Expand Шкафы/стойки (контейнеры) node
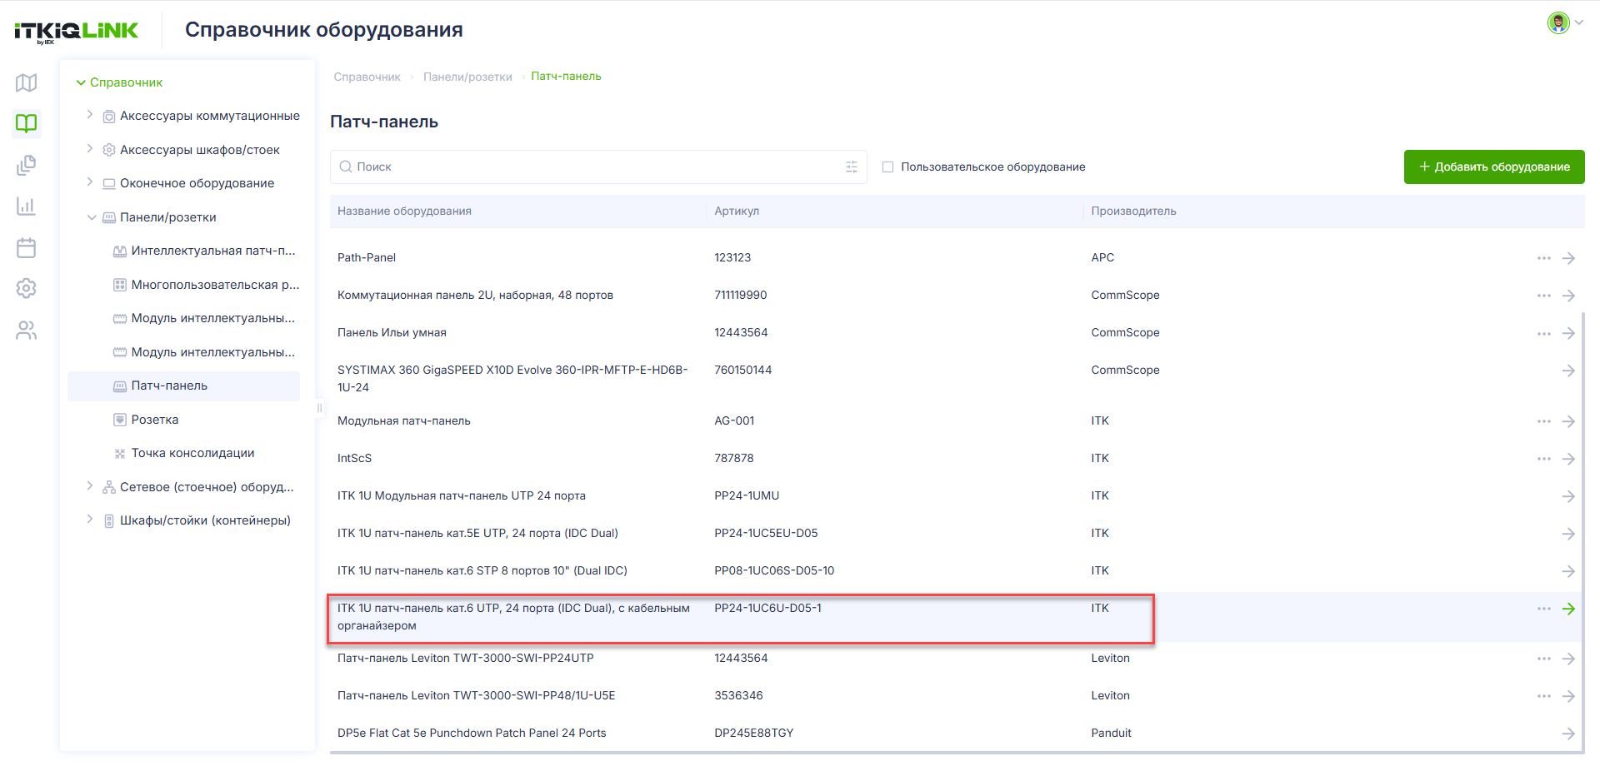Image resolution: width=1600 pixels, height=766 pixels. coord(90,520)
